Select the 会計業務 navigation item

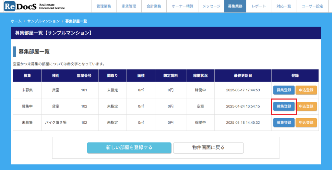tap(154, 6)
